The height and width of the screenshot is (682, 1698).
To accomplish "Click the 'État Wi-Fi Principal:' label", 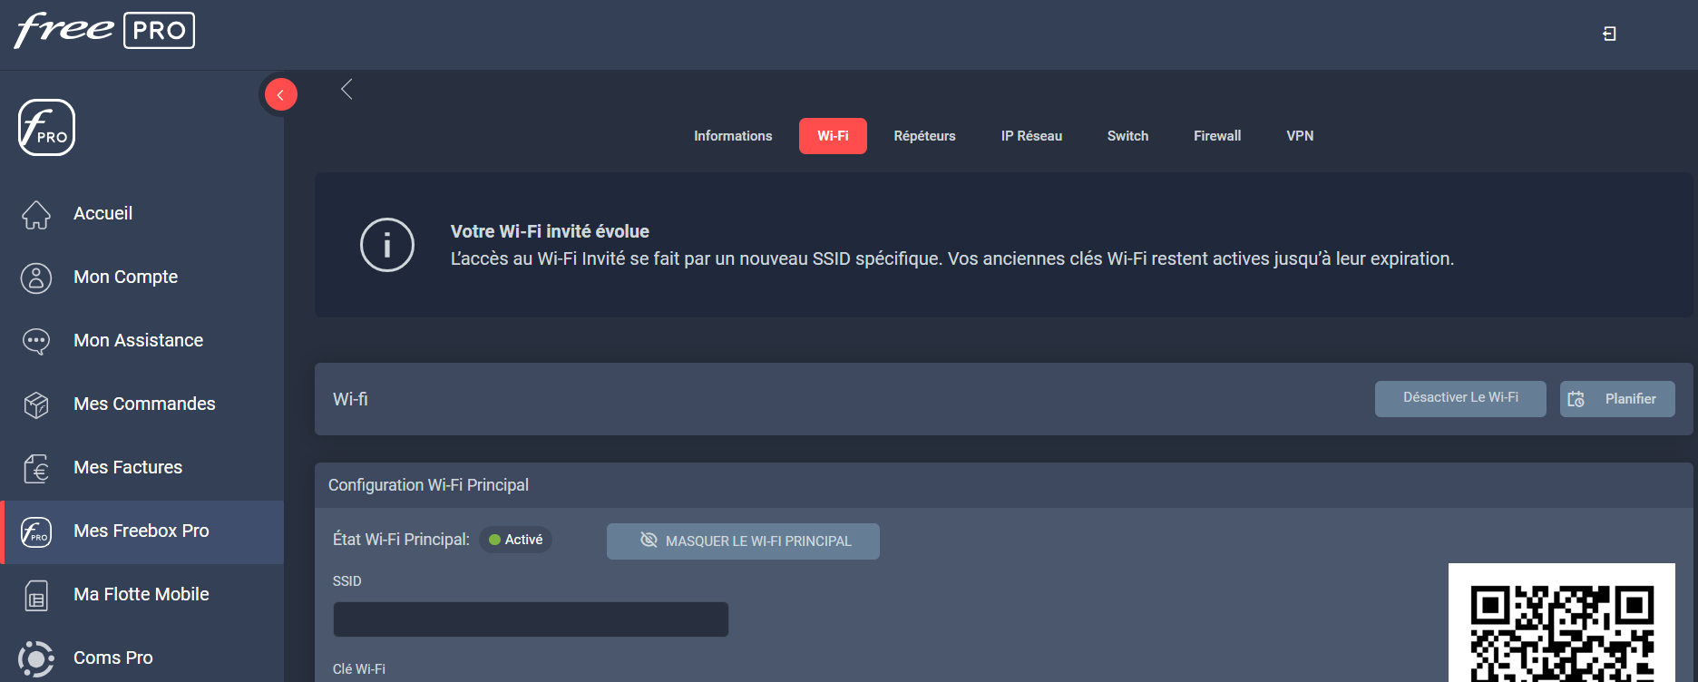I will point(401,540).
